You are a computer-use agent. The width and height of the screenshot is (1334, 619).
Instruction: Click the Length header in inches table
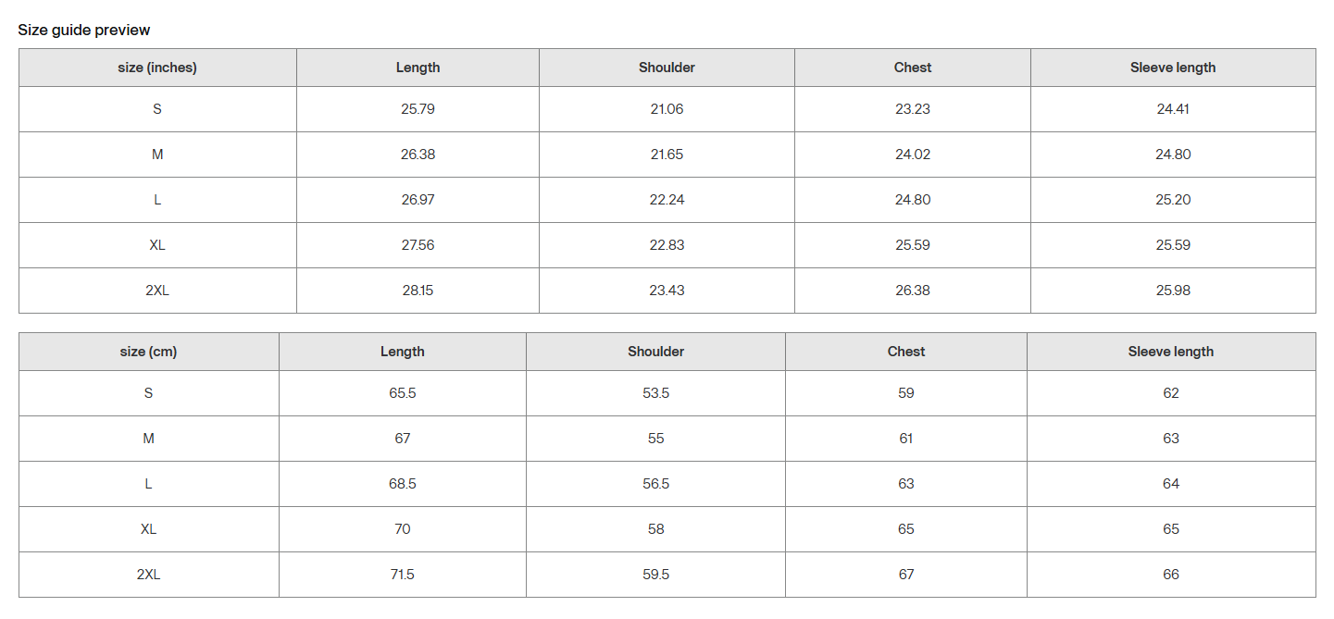click(418, 68)
